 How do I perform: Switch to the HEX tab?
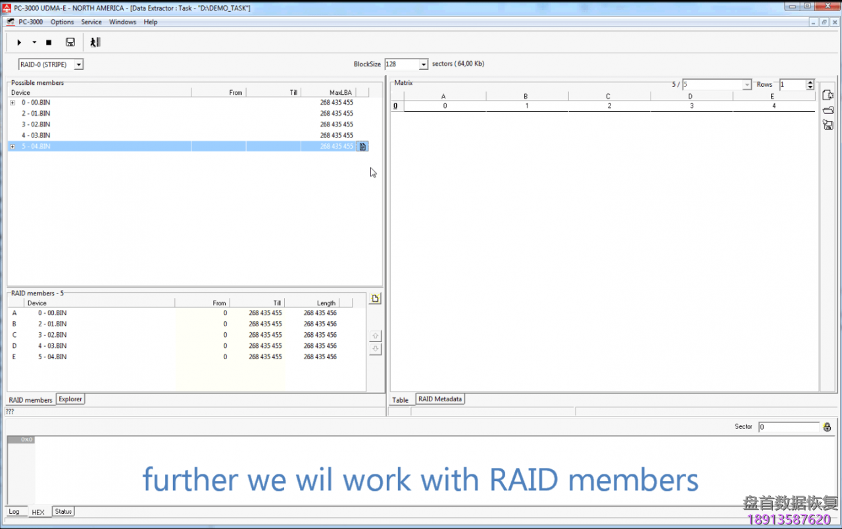38,511
